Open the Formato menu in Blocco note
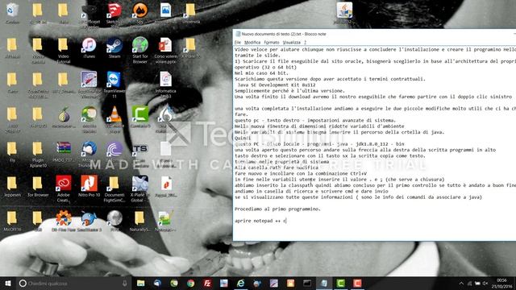This screenshot has height=290, width=516. coord(272,43)
